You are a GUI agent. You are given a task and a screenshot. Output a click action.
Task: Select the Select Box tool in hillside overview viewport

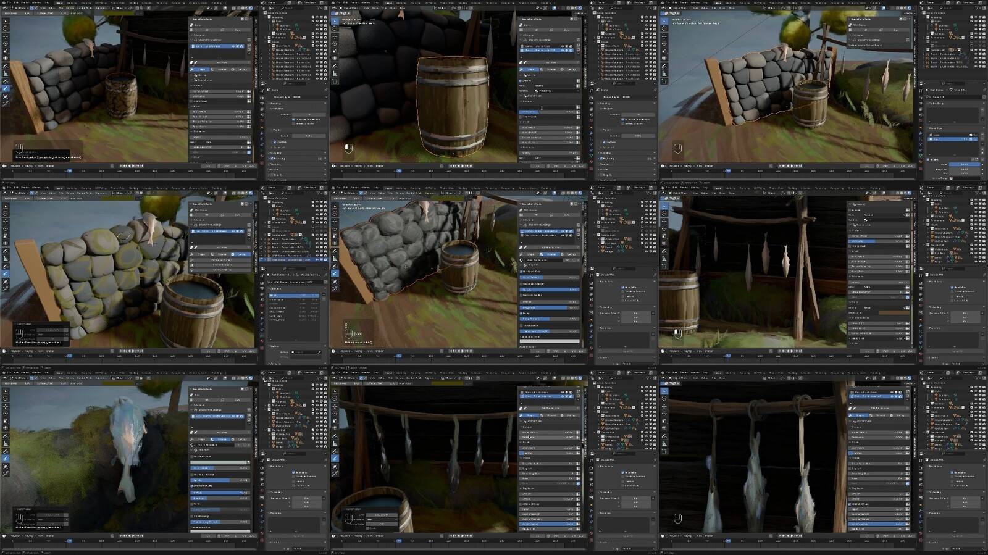(664, 21)
